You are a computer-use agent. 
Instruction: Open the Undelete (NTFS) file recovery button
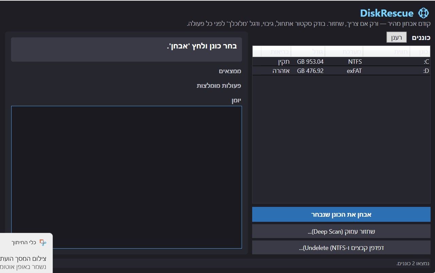click(341, 248)
